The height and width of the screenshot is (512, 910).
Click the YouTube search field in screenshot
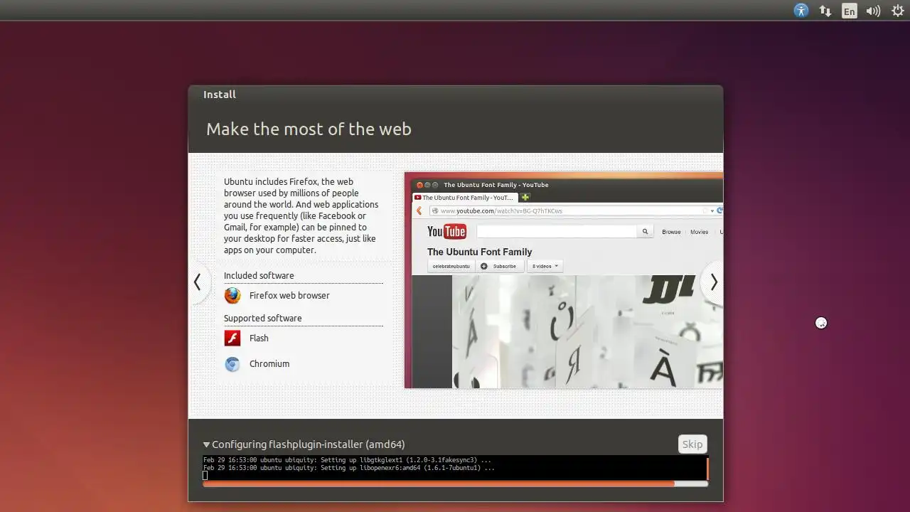(557, 231)
